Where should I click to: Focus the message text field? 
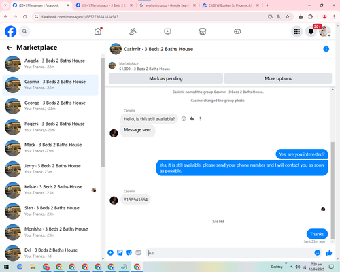[229, 252]
